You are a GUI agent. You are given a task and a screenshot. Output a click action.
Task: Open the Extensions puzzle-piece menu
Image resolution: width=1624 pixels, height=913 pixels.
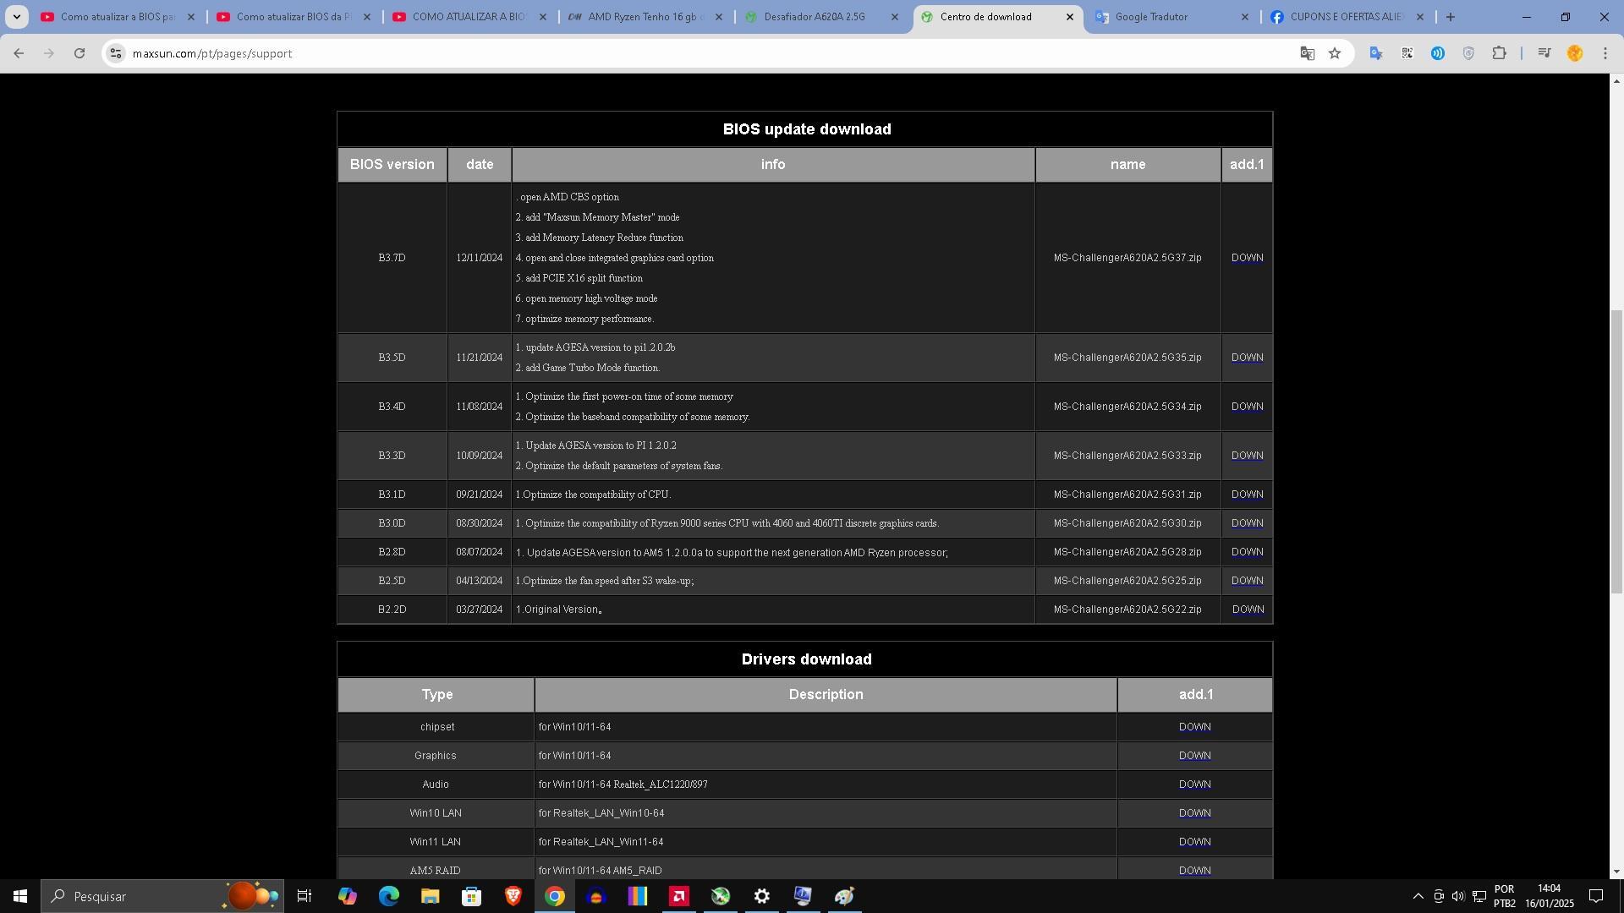[1499, 53]
